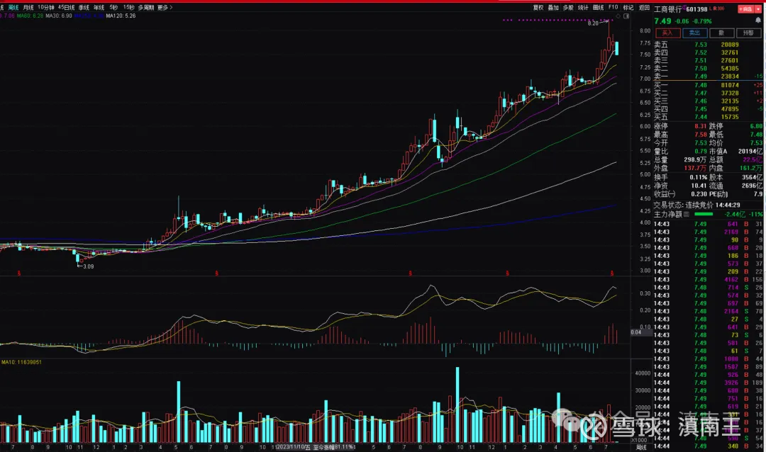Select the 卖一 ask row
766x452 pixels.
coord(709,76)
